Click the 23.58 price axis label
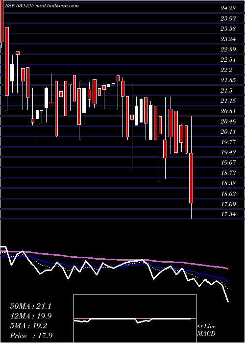245x343 pixels. pos(228,29)
